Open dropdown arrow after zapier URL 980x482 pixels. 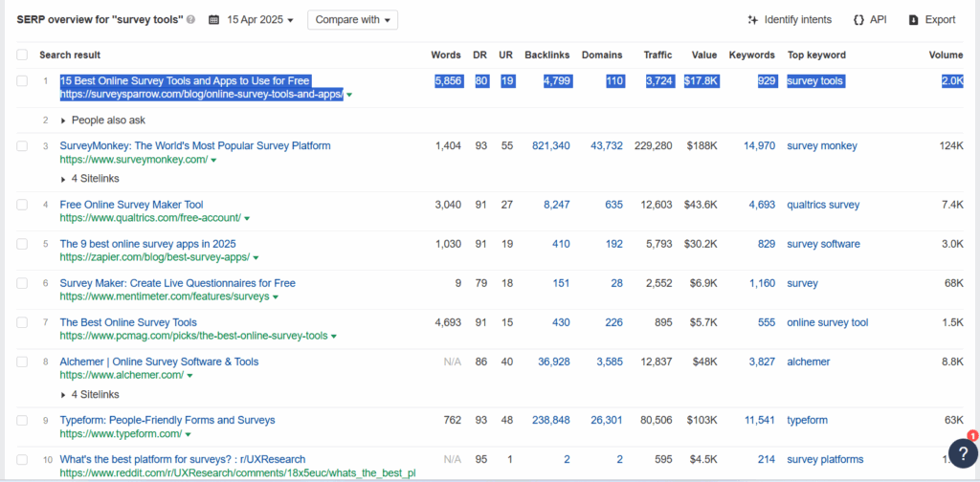[256, 258]
